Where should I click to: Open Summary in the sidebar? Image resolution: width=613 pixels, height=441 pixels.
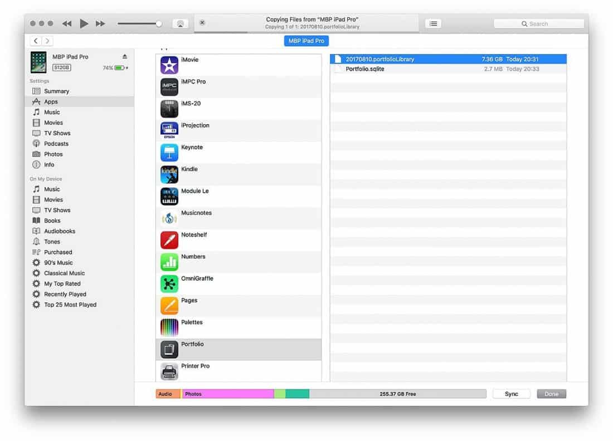(x=56, y=91)
